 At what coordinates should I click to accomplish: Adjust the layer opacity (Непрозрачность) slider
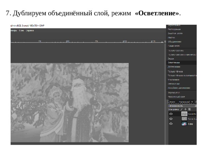coord(183,106)
